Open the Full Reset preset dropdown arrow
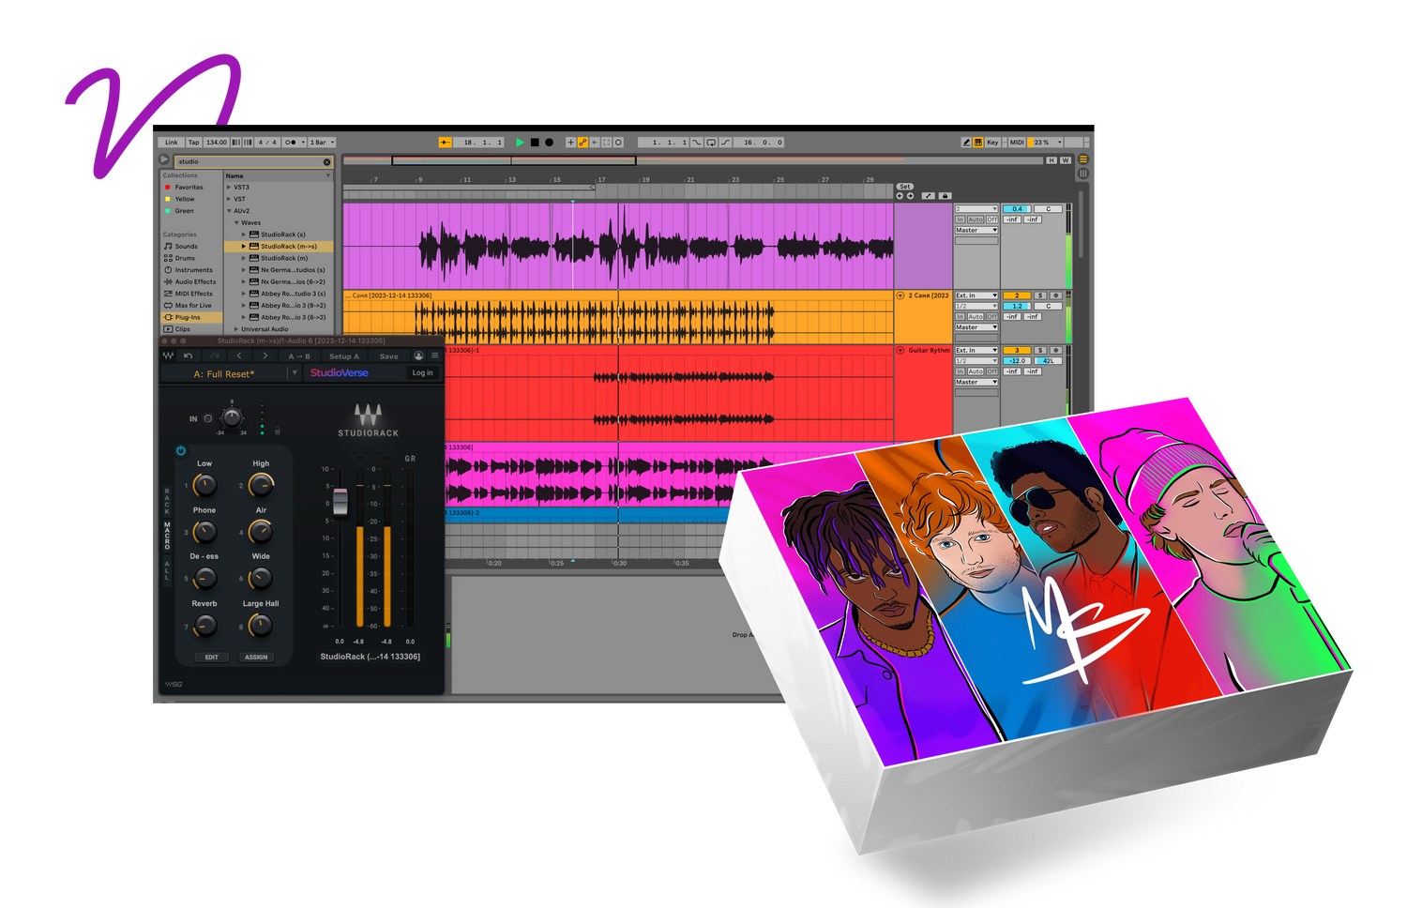Screen dimensions: 1407x908 [295, 373]
